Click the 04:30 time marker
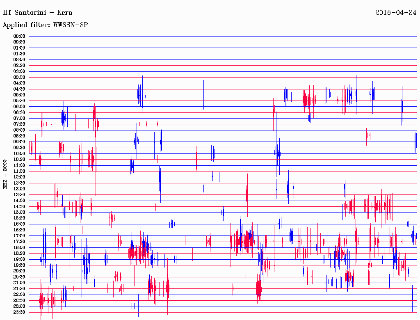This screenshot has height=320, width=420. pyautogui.click(x=19, y=89)
